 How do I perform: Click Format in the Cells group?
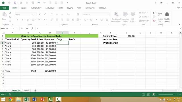click(144, 21)
